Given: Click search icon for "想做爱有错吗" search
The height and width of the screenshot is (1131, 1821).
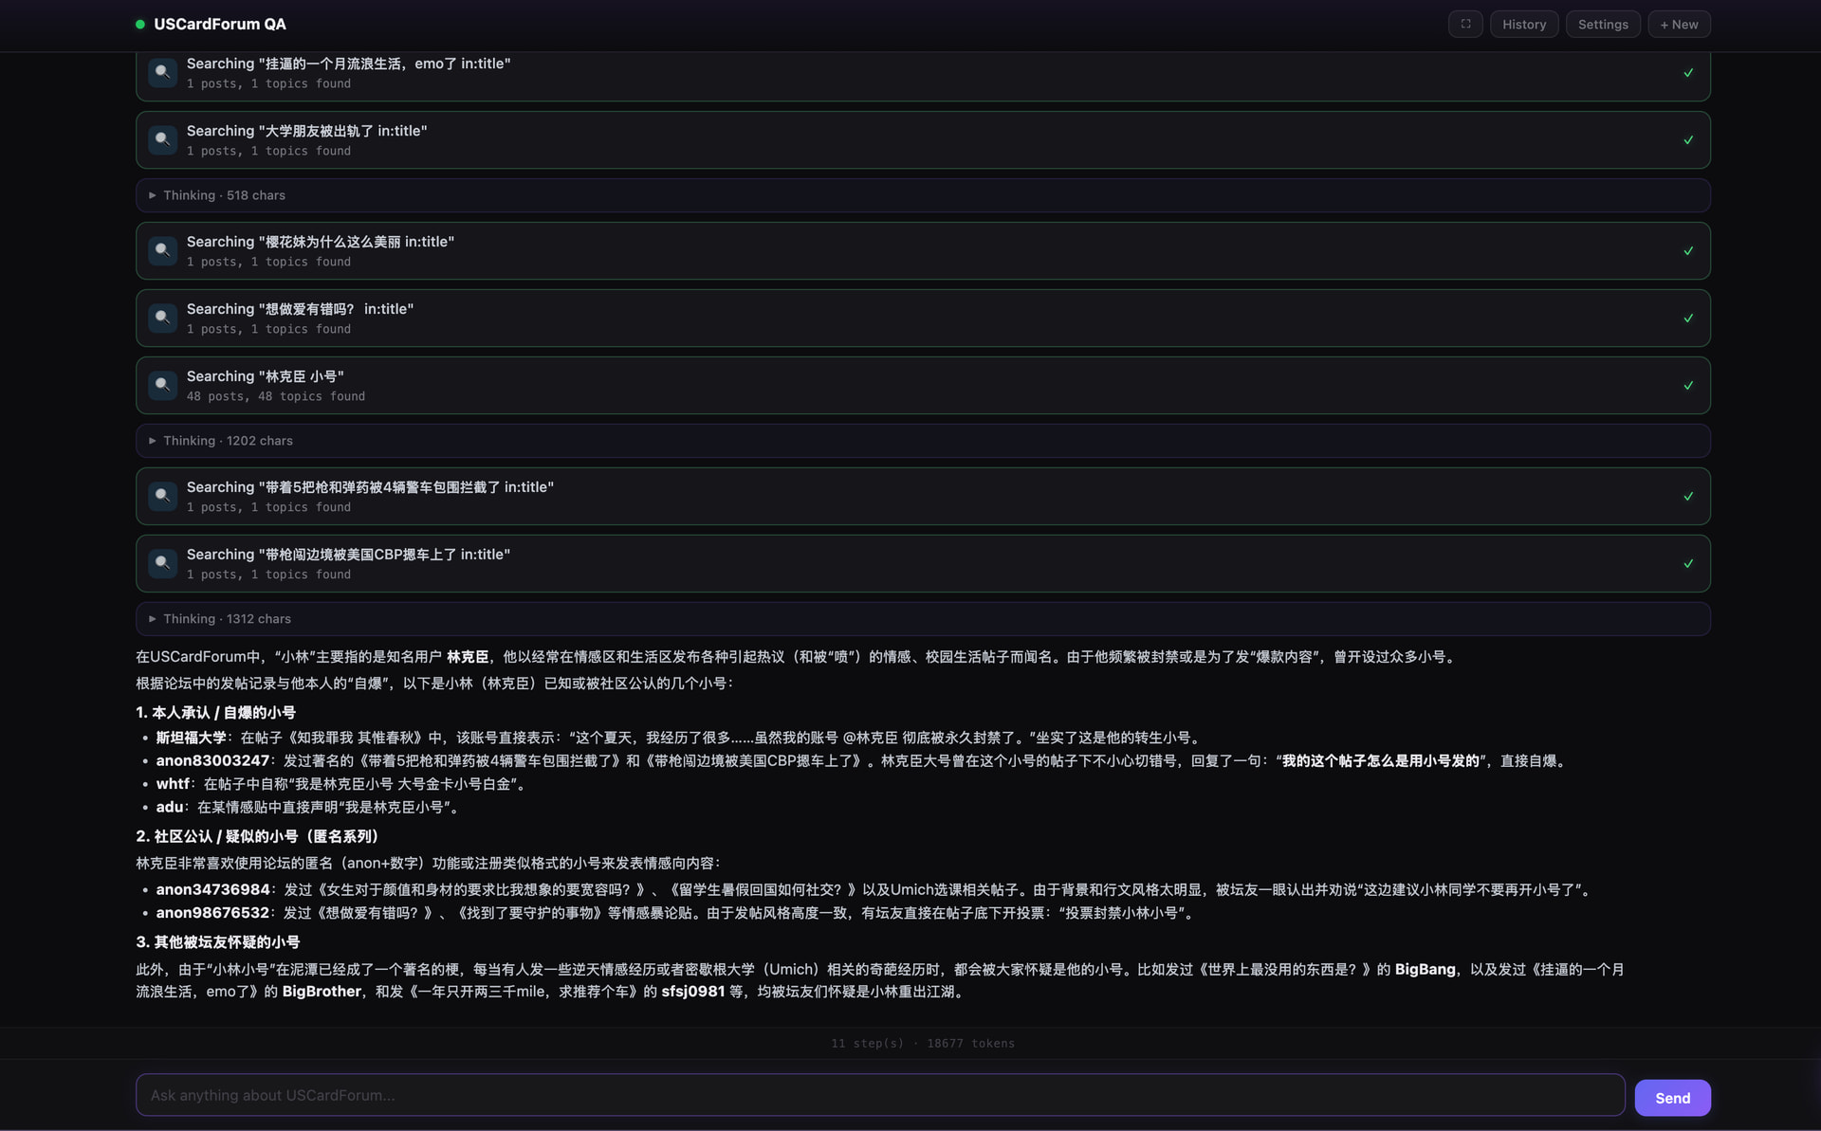Looking at the screenshot, I should (162, 319).
